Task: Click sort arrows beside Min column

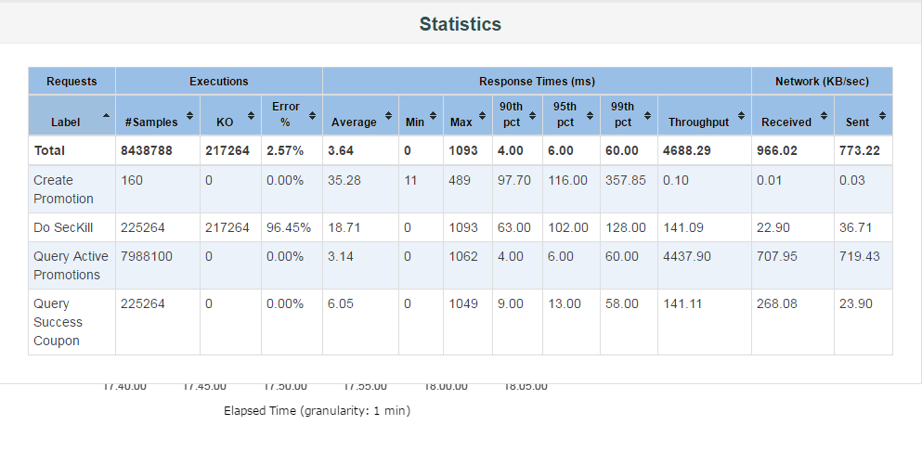Action: click(x=432, y=115)
